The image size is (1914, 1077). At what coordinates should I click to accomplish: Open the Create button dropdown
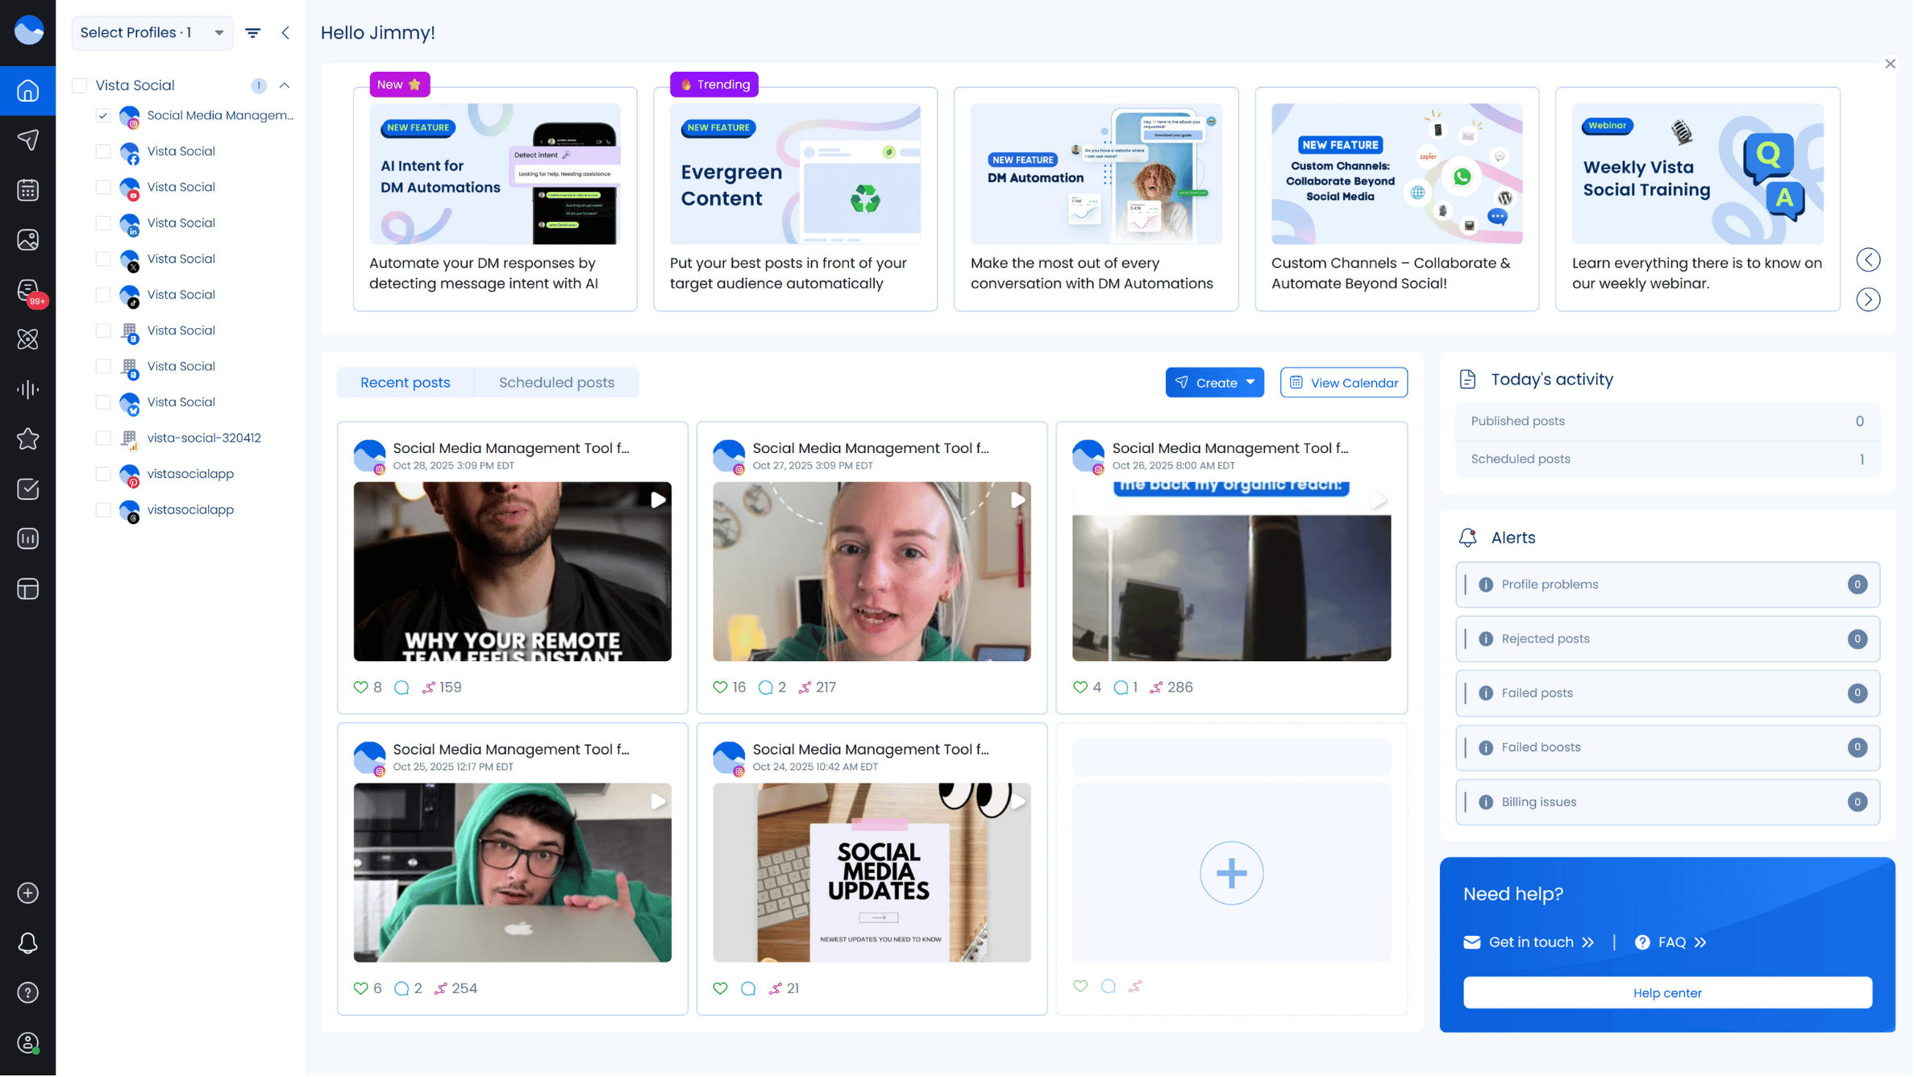click(1215, 383)
